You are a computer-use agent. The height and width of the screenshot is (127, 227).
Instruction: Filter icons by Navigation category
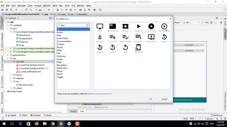(x=62, y=65)
